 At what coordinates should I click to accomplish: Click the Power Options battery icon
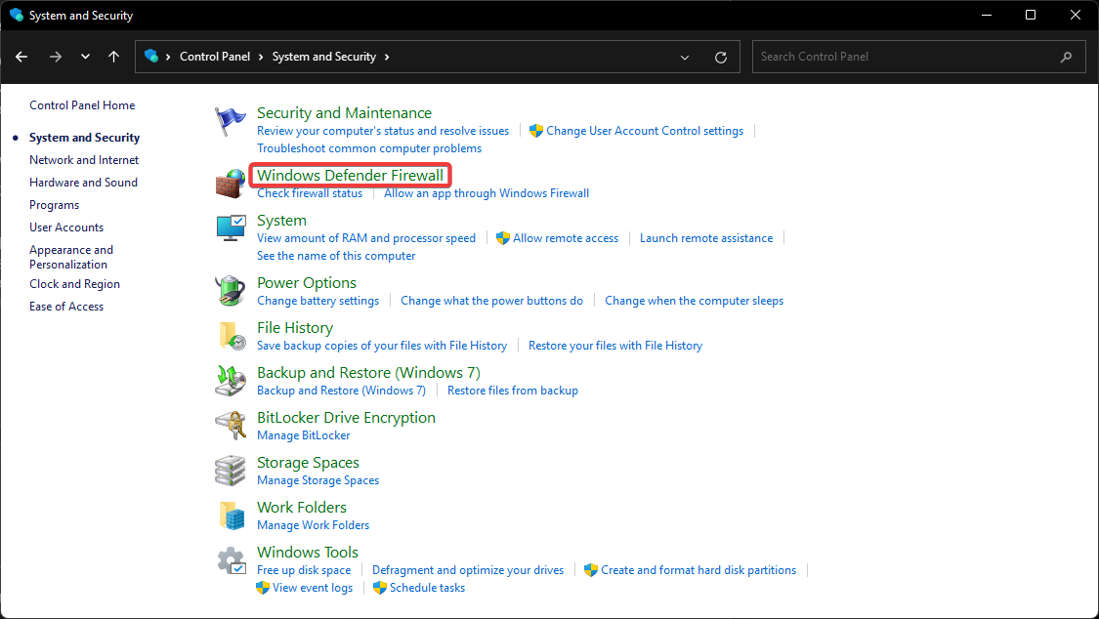click(230, 291)
